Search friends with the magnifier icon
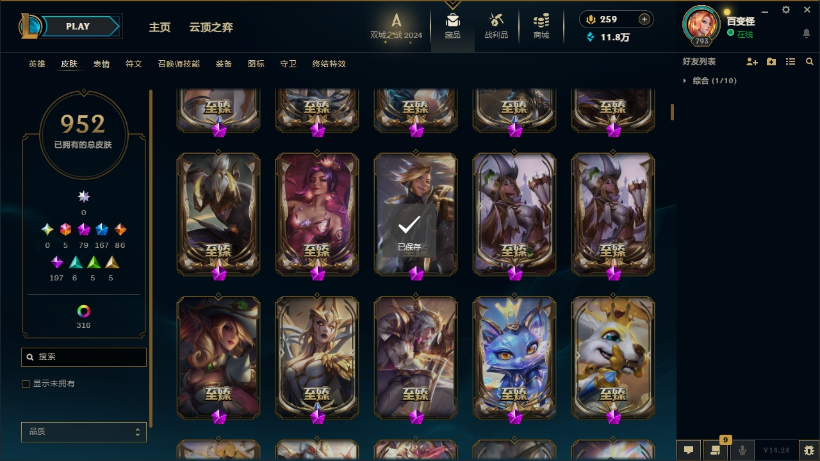 810,61
